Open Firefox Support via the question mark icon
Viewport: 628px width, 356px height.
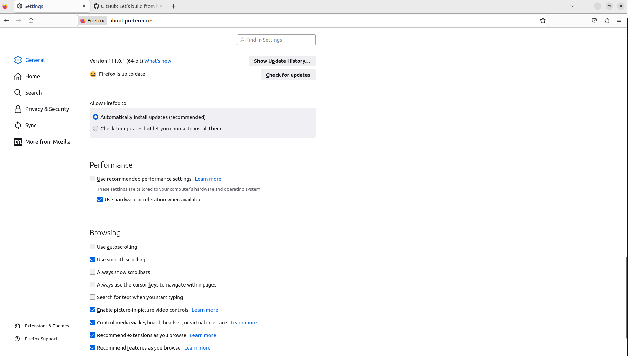click(18, 338)
